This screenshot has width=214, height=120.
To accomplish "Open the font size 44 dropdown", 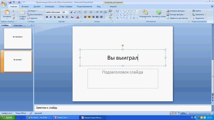I will click(x=68, y=12).
